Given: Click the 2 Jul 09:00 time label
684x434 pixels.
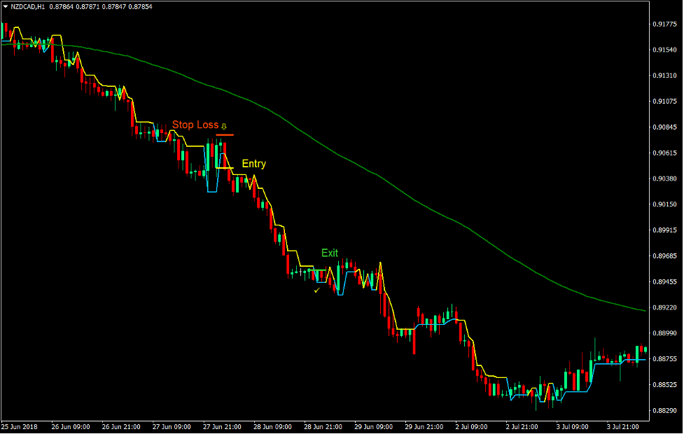Looking at the screenshot, I should coord(470,426).
